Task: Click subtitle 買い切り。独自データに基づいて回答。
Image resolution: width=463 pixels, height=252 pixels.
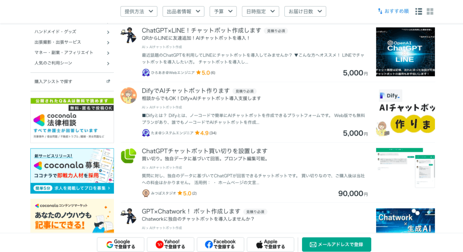Action: point(182,159)
